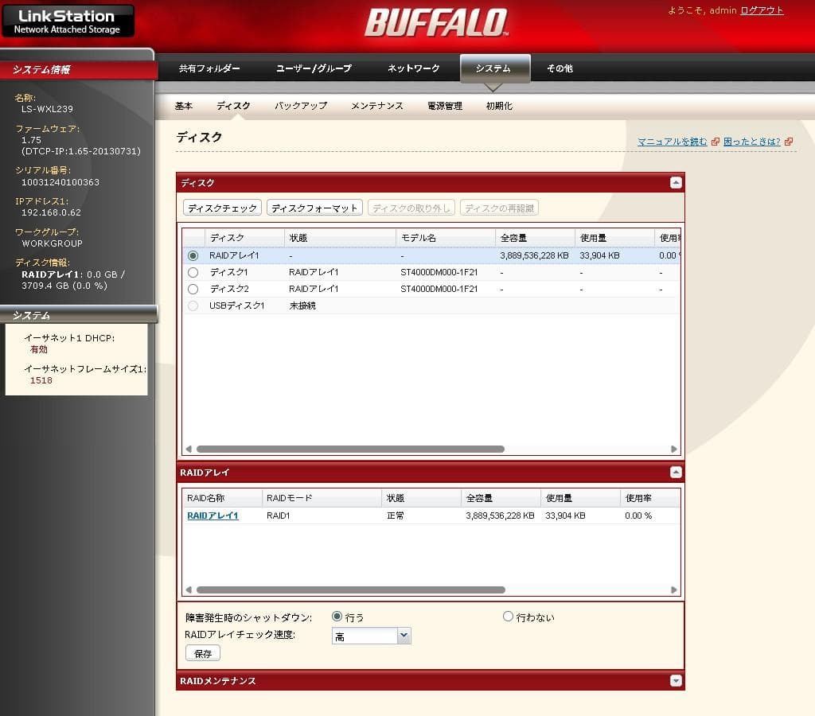Open the RAIDアレイチェック速度 dropdown

coord(404,636)
